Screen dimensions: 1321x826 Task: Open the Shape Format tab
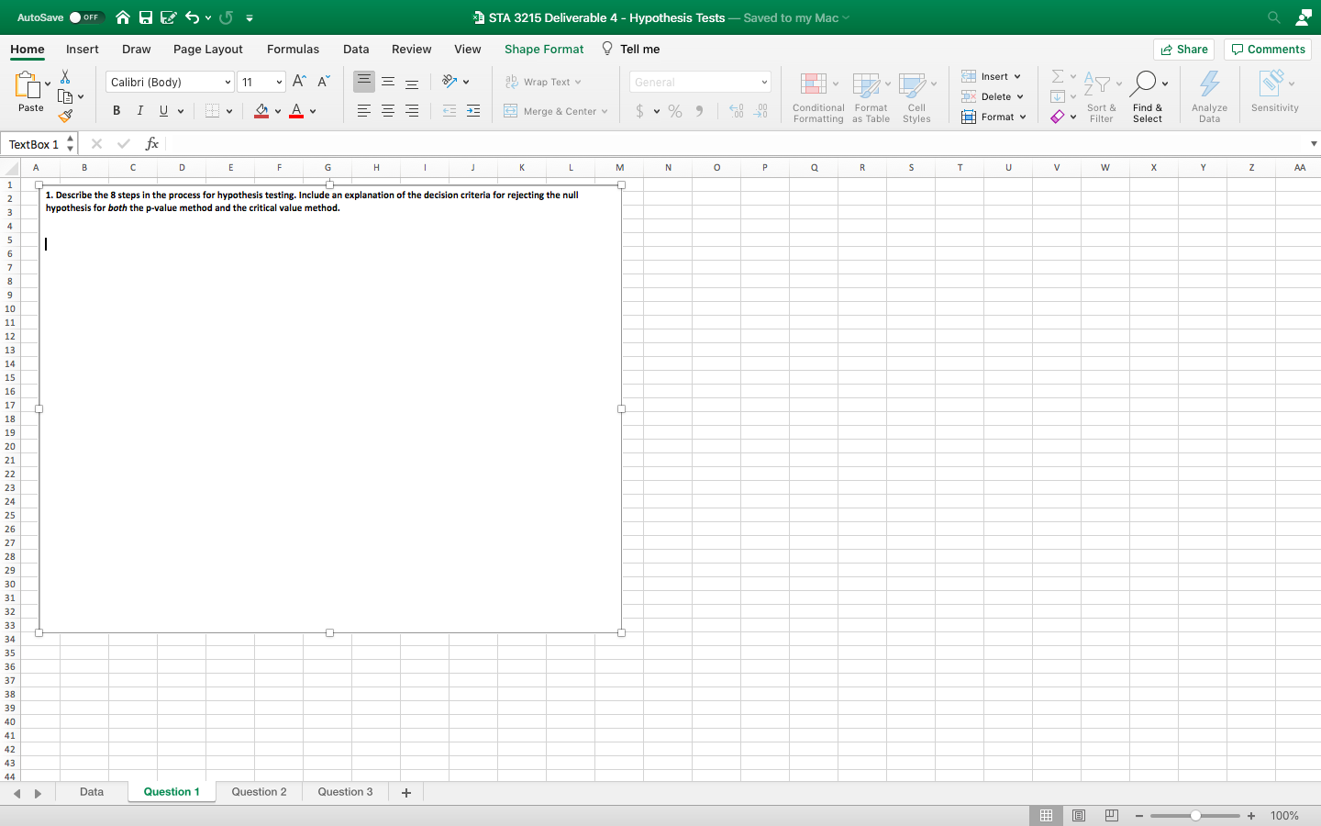point(544,50)
